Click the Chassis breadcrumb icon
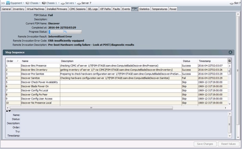This screenshot has width=242, height=149. point(28,3)
